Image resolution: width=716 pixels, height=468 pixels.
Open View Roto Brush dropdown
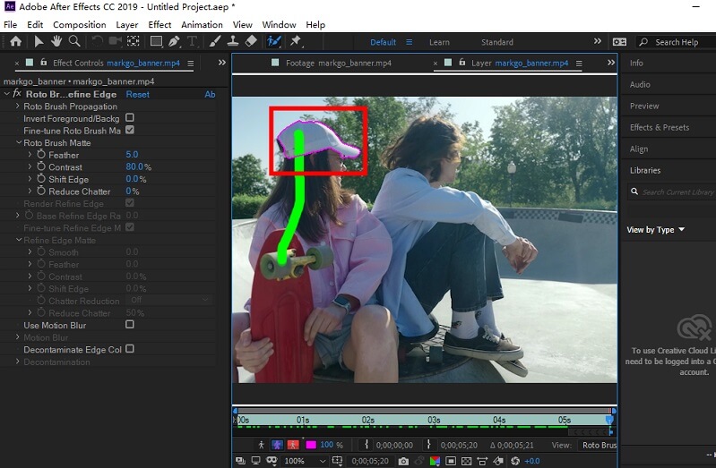[x=598, y=446]
